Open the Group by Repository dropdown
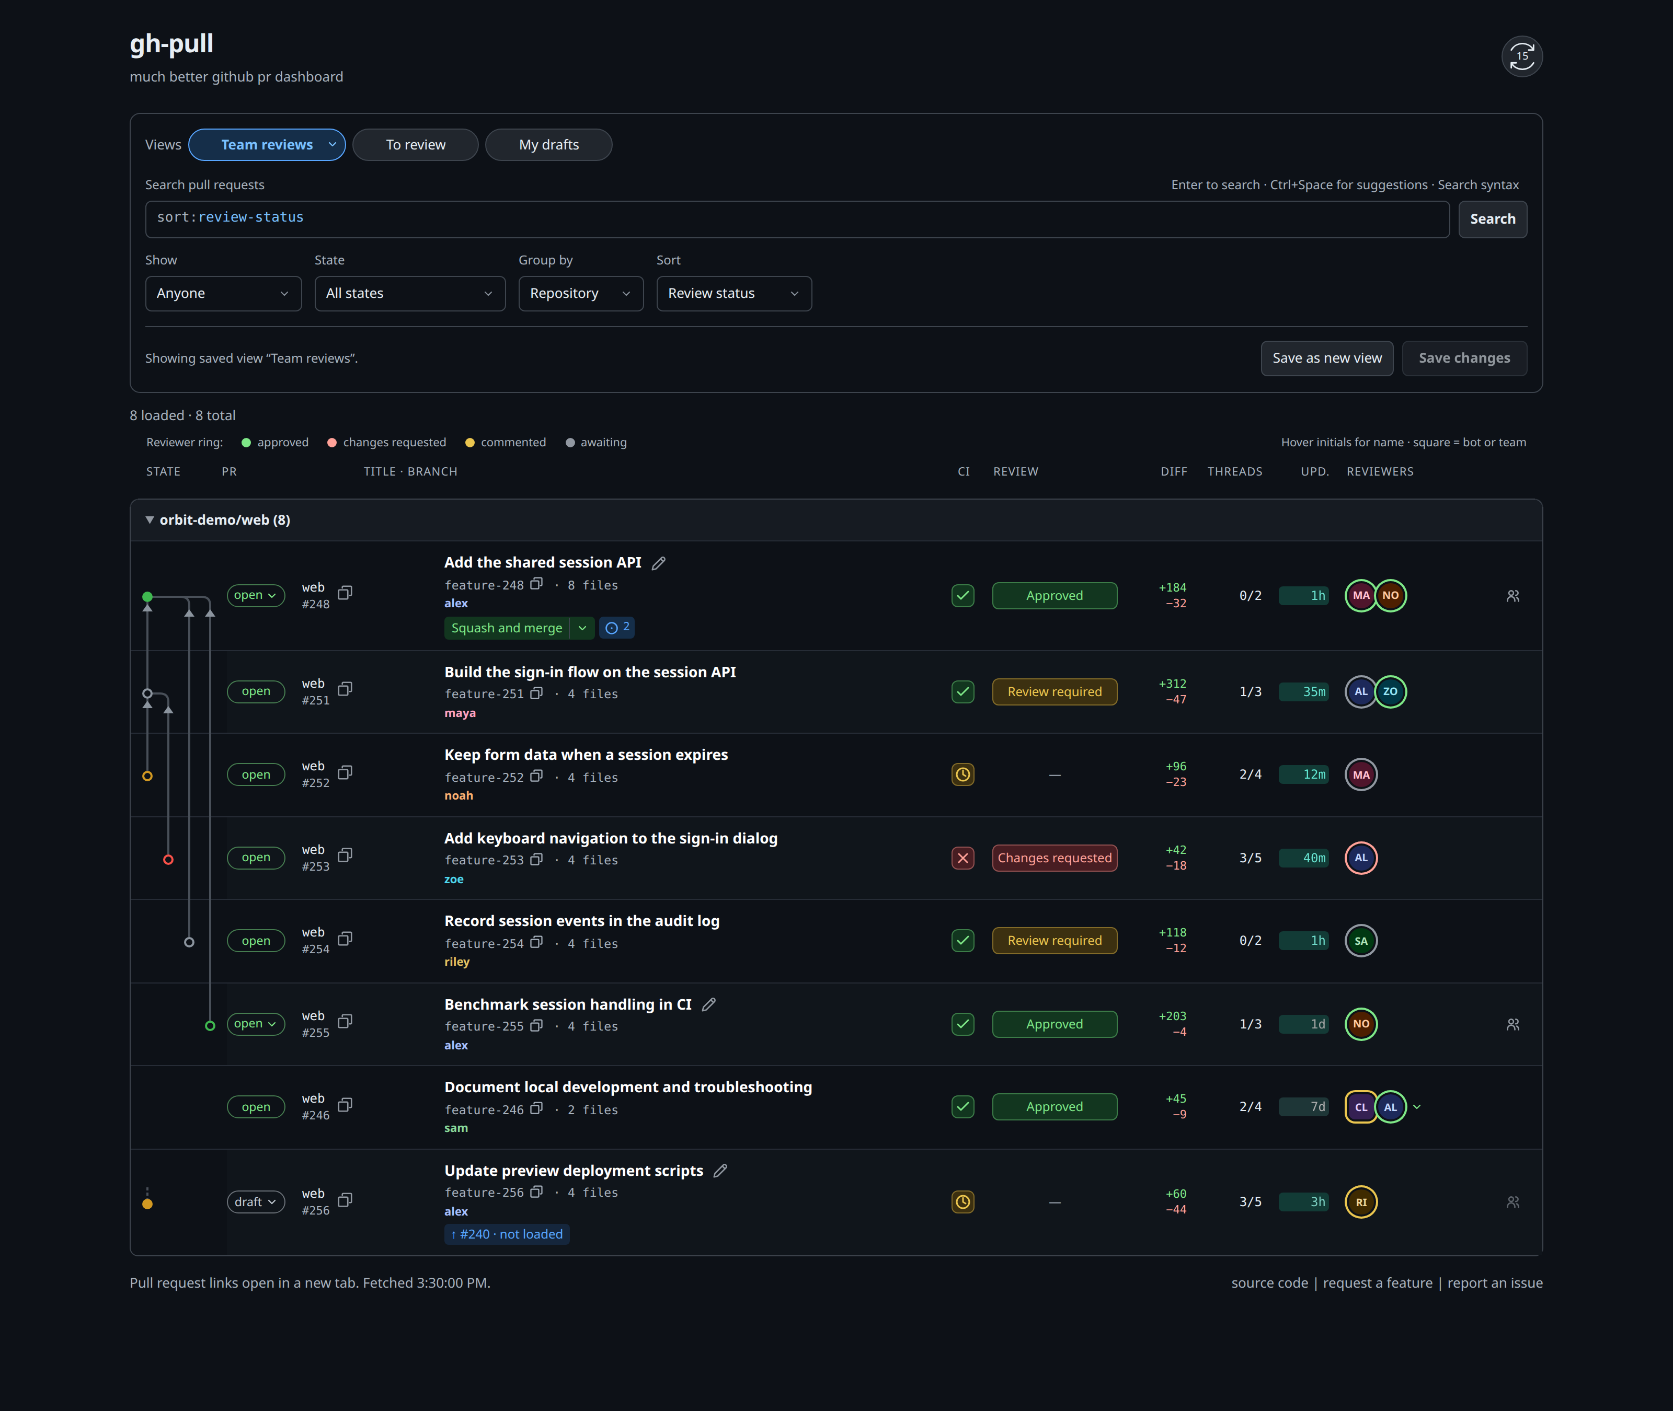 (x=581, y=294)
